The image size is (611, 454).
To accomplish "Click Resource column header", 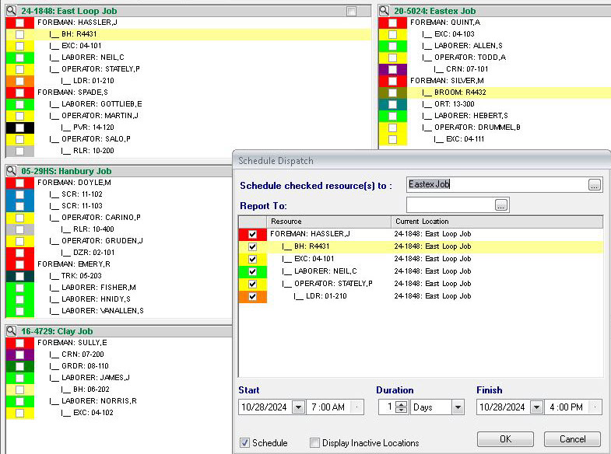I will tap(329, 222).
